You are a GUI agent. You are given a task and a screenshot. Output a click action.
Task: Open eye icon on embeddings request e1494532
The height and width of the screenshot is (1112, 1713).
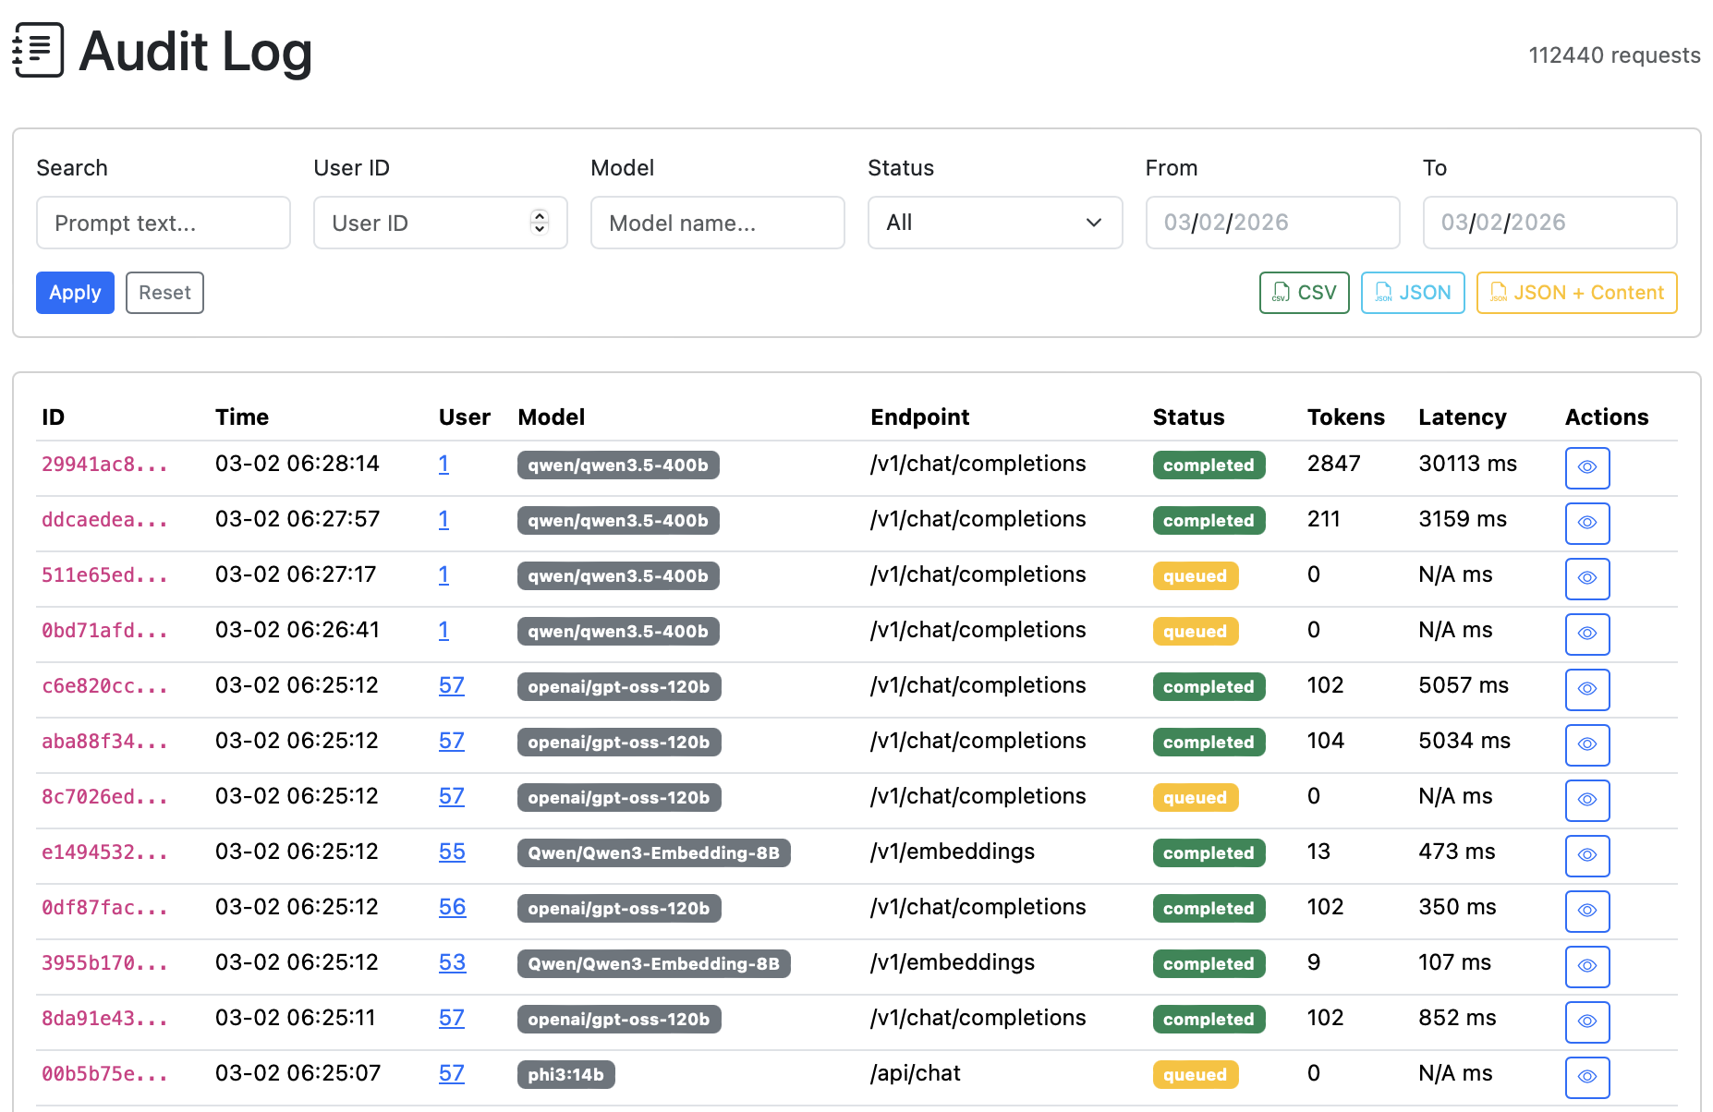tap(1586, 855)
